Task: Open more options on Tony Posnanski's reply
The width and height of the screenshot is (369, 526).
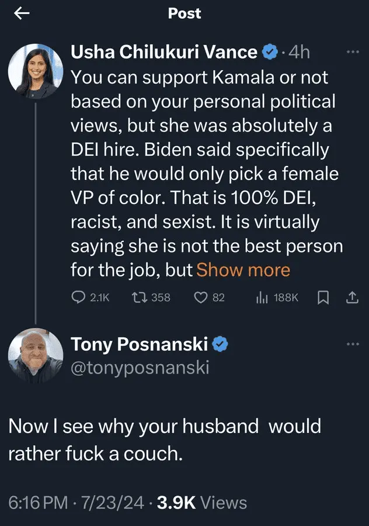Action: click(353, 344)
